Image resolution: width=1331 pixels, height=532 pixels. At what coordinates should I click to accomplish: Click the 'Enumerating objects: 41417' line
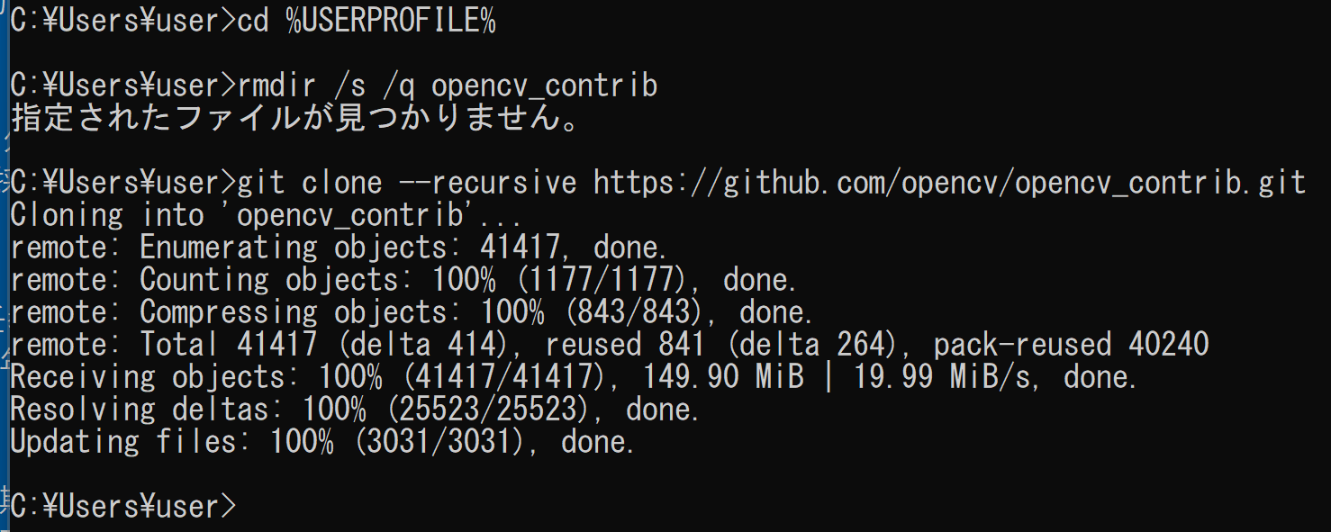click(x=340, y=248)
